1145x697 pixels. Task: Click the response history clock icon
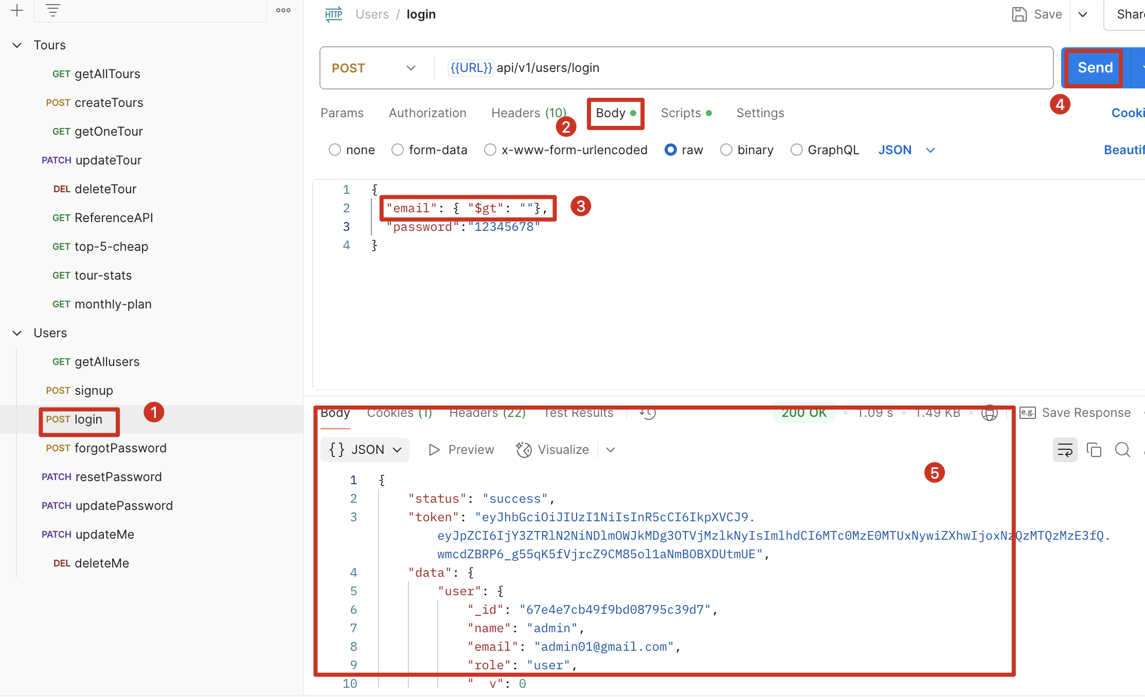click(648, 413)
